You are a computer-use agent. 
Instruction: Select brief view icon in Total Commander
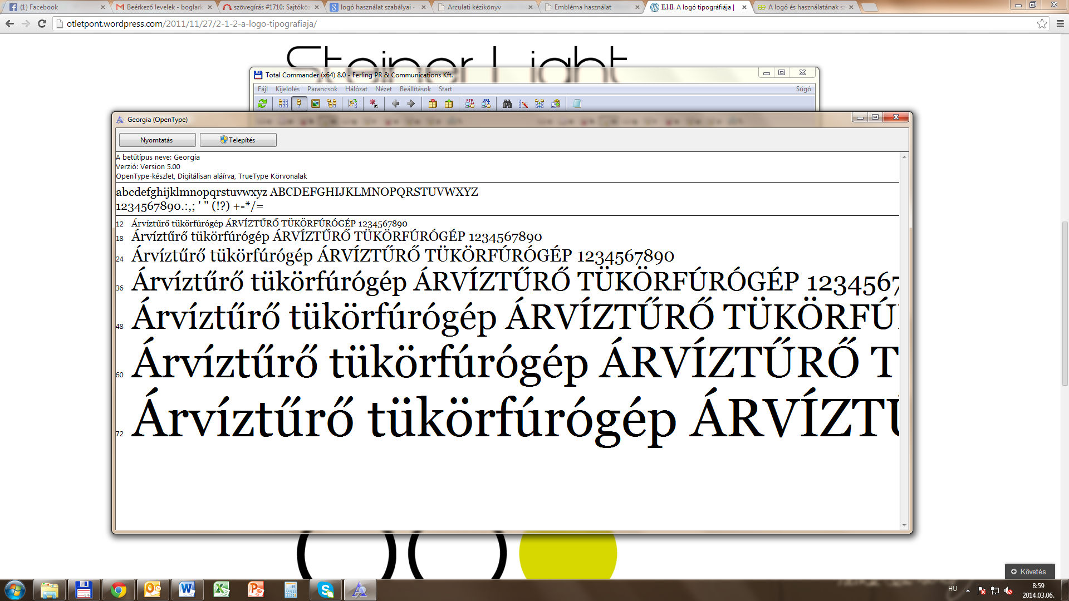pyautogui.click(x=283, y=104)
